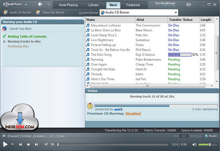
Task: Sort by Length column header
Action: click(x=207, y=20)
